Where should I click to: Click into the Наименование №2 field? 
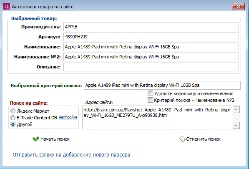tap(151, 57)
